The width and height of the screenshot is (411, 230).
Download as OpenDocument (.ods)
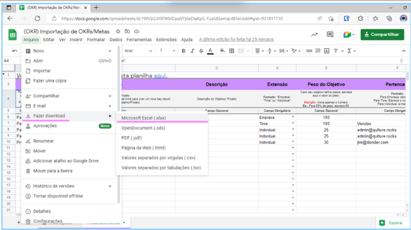(x=162, y=128)
